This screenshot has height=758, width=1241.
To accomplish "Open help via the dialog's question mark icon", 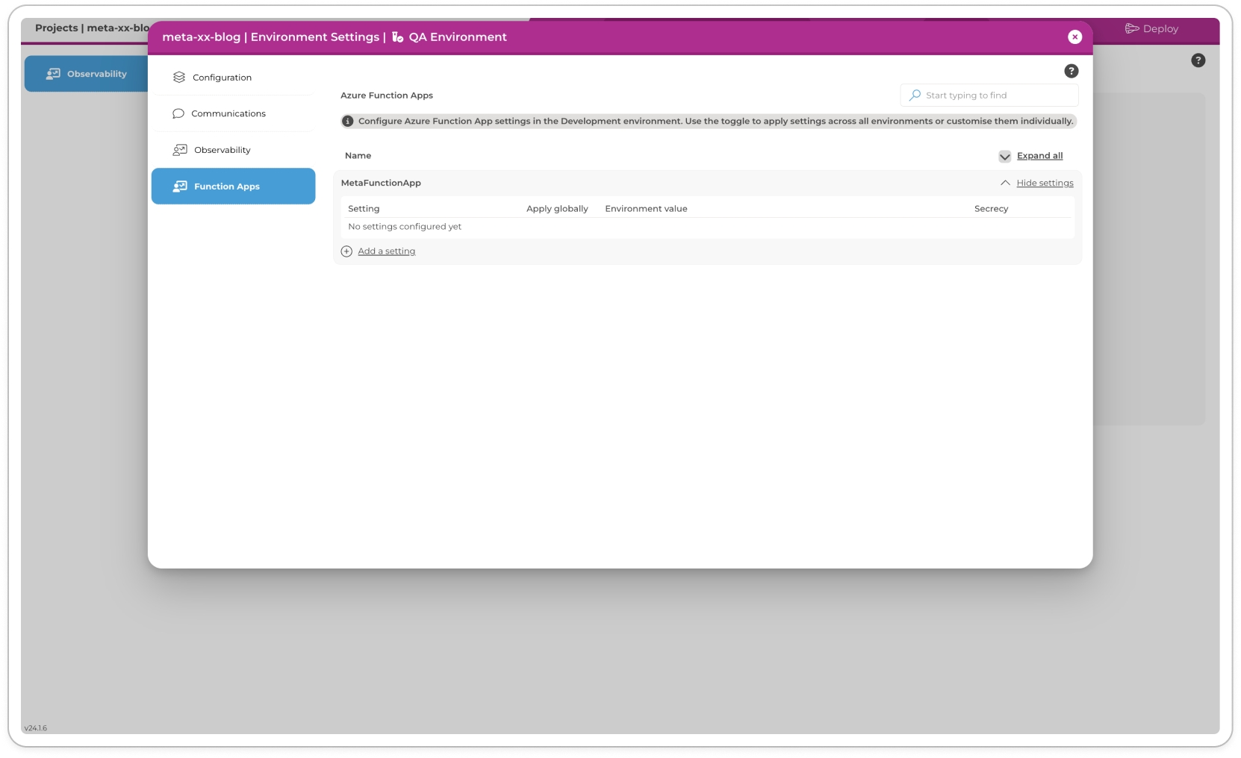I will (1071, 72).
